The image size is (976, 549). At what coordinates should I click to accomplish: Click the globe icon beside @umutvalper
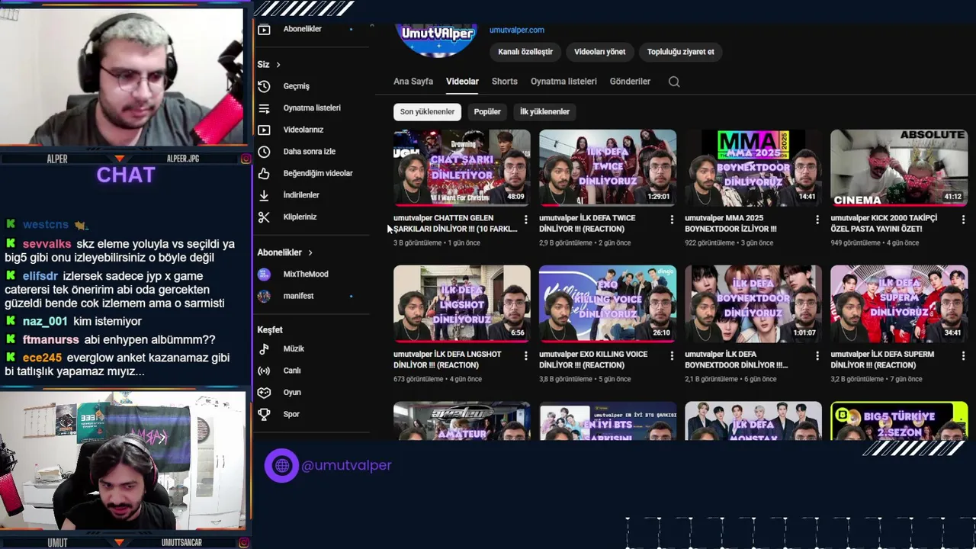pos(281,465)
